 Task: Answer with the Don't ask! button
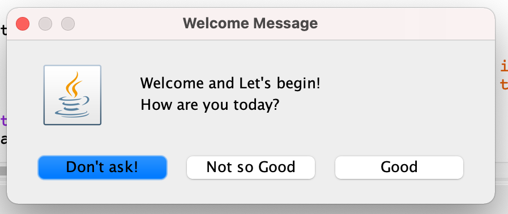(103, 168)
